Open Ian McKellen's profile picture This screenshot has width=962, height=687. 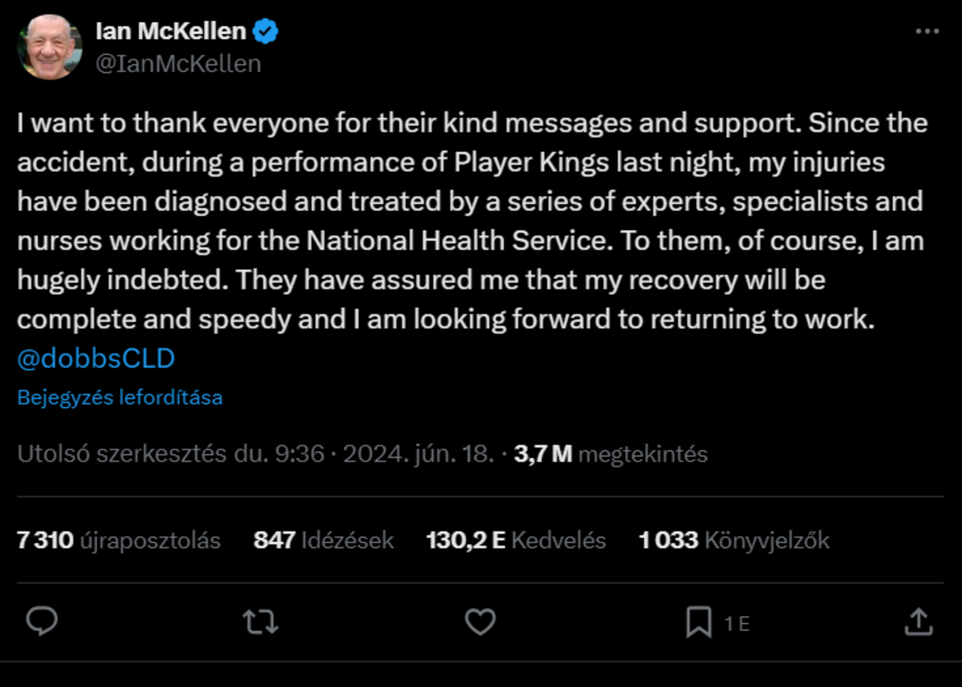click(50, 47)
